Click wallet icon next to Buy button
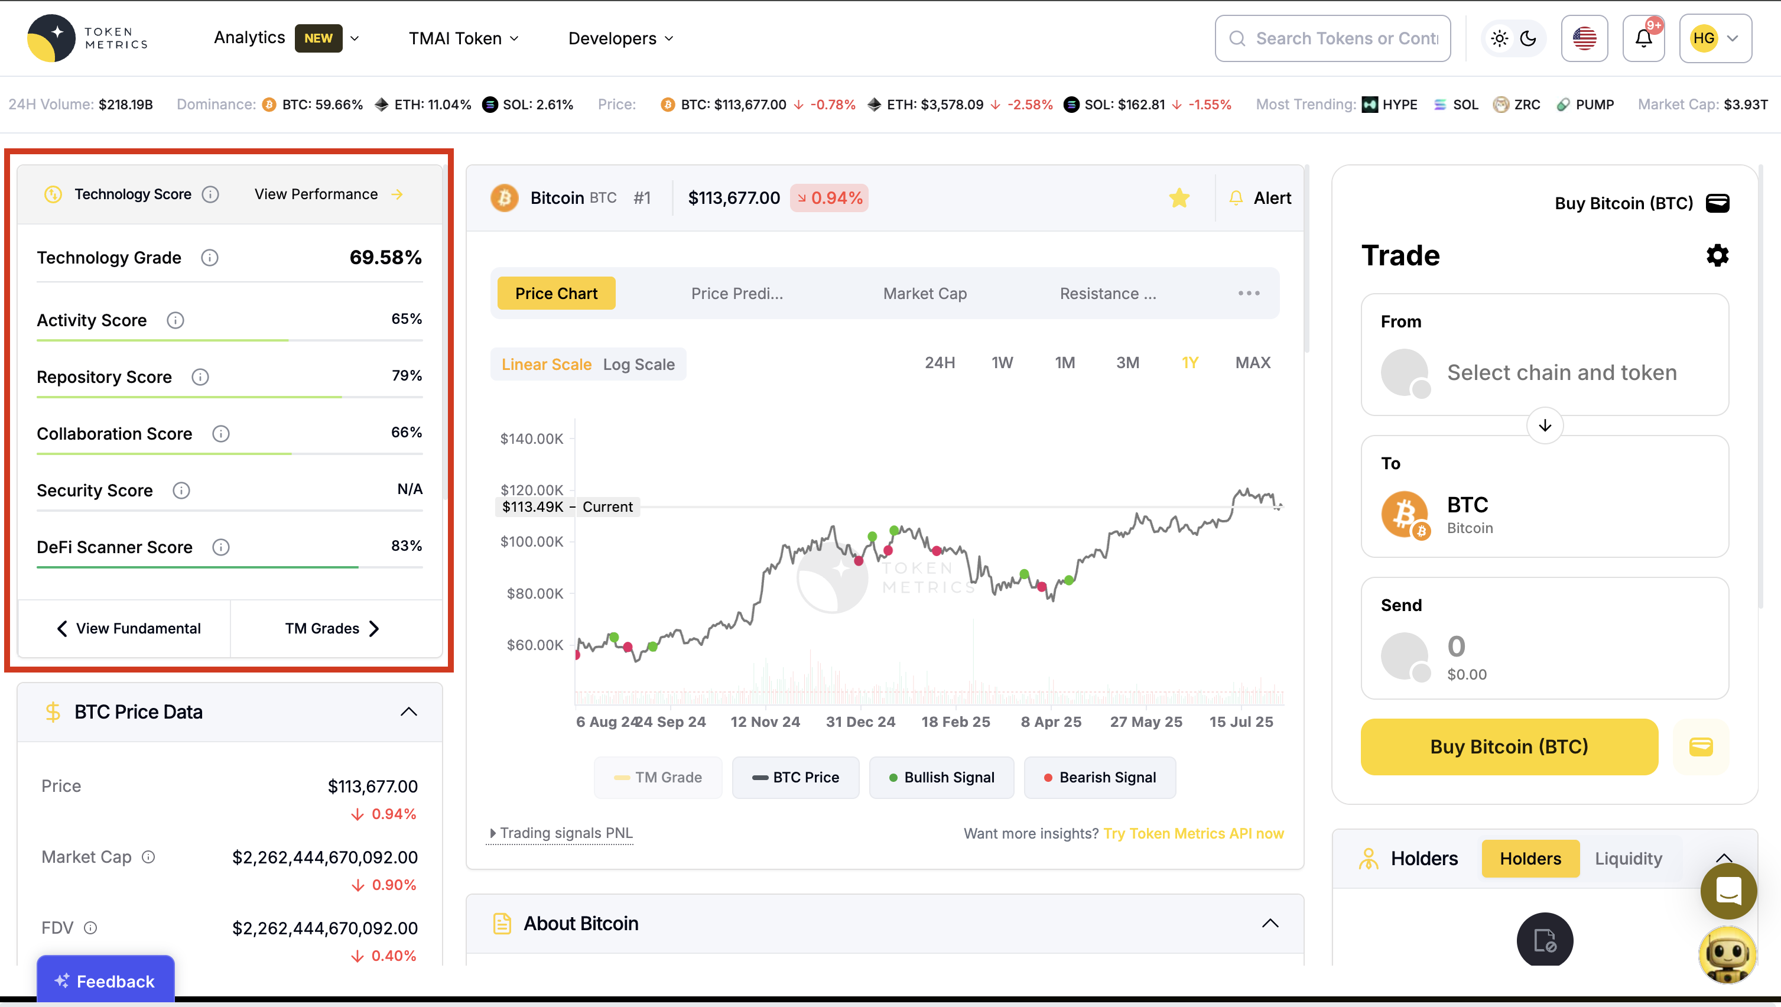Viewport: 1781px width, 1007px height. [1701, 747]
